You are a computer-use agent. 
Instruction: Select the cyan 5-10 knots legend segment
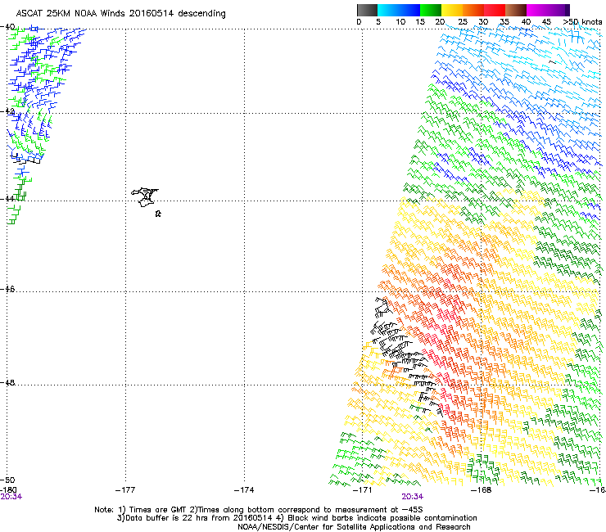point(388,10)
